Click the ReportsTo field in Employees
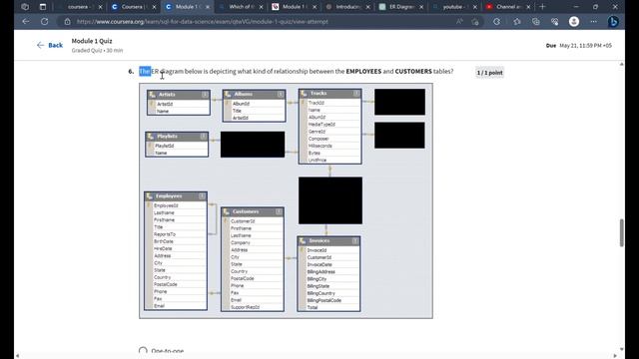The height and width of the screenshot is (359, 639). [165, 234]
